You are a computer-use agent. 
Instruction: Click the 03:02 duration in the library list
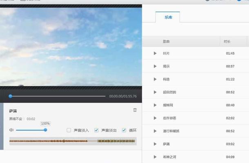click(x=230, y=144)
